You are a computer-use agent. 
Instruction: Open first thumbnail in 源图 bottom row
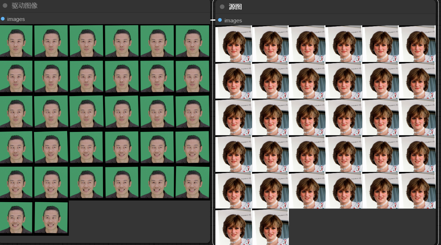[233, 227]
